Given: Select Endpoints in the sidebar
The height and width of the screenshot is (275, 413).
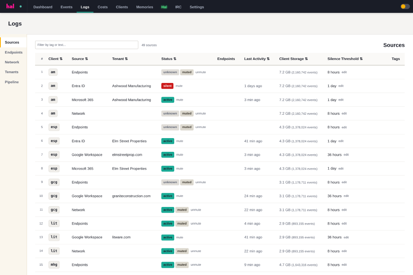Looking at the screenshot, I should pos(13,52).
